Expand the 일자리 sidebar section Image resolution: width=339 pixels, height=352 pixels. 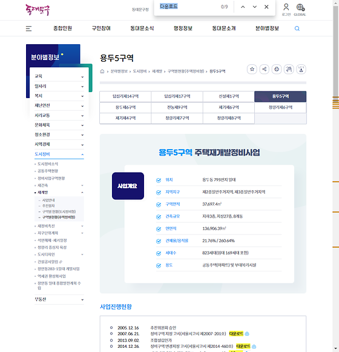point(59,86)
